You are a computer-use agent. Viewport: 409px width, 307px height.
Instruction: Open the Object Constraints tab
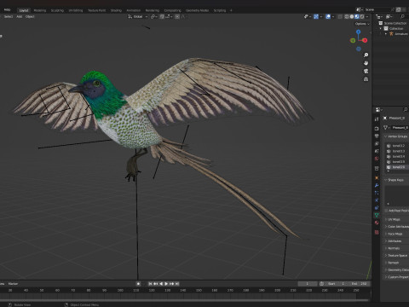[x=377, y=208]
